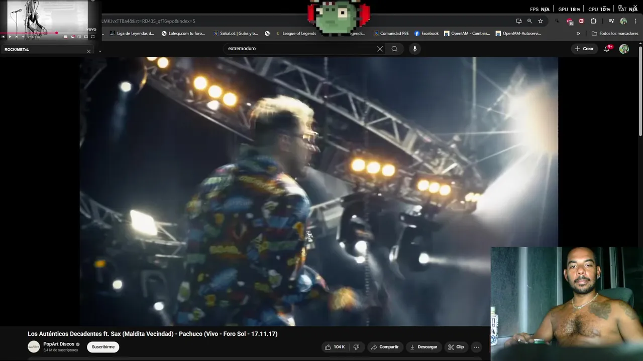The image size is (643, 361).
Task: Click the main video player
Action: [319, 192]
